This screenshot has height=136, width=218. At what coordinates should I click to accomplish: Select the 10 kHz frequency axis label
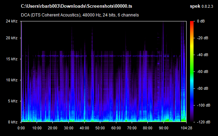click(12, 80)
